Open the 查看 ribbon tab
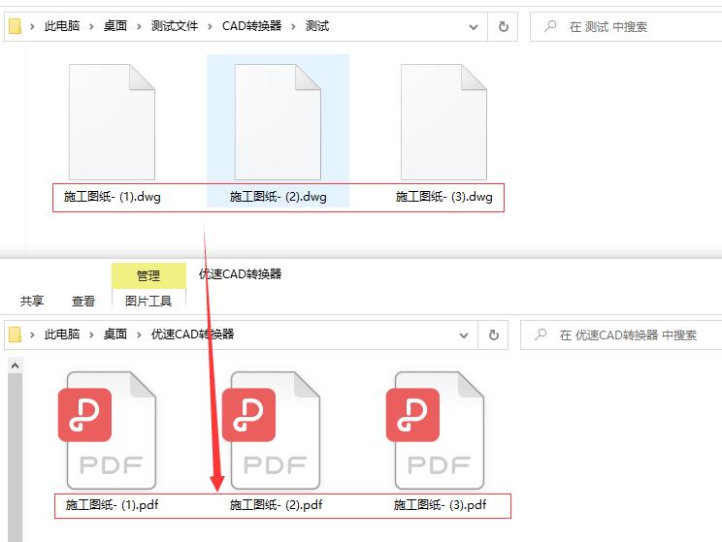This screenshot has height=542, width=722. click(83, 301)
